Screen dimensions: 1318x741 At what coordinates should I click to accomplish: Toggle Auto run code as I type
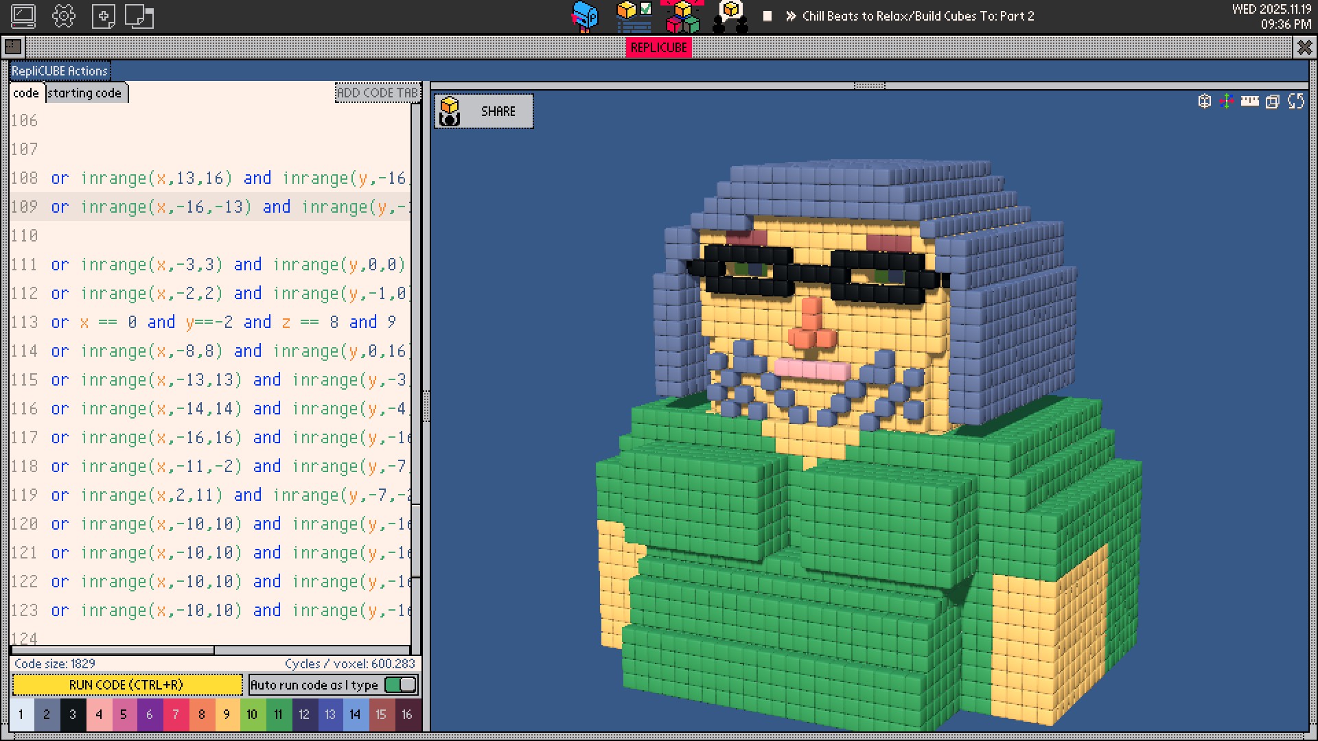pos(400,685)
